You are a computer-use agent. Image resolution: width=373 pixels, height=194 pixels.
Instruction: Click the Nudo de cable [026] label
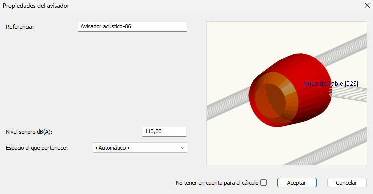[x=331, y=84]
